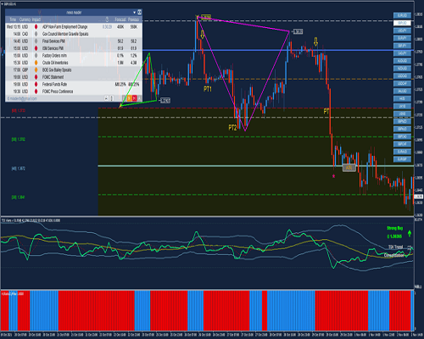Click the magenta star marker on chart
The image size is (424, 339).
pos(333,176)
